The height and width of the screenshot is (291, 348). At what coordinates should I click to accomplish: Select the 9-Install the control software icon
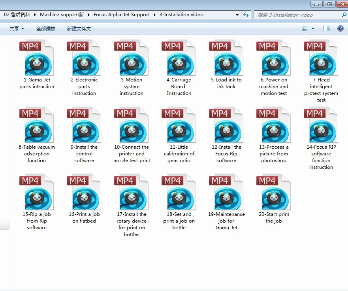pos(84,125)
